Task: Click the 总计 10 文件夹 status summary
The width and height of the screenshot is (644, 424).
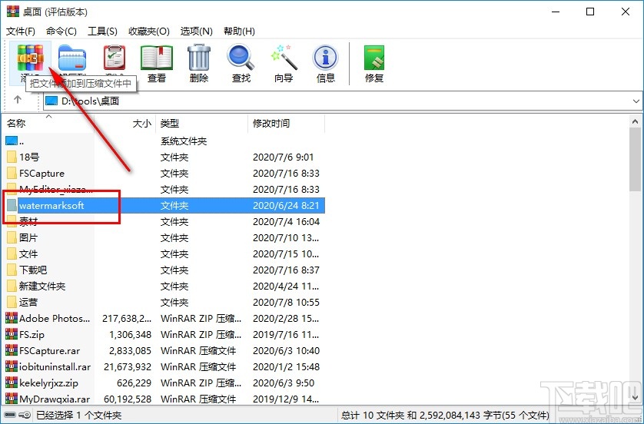Action: [x=445, y=415]
